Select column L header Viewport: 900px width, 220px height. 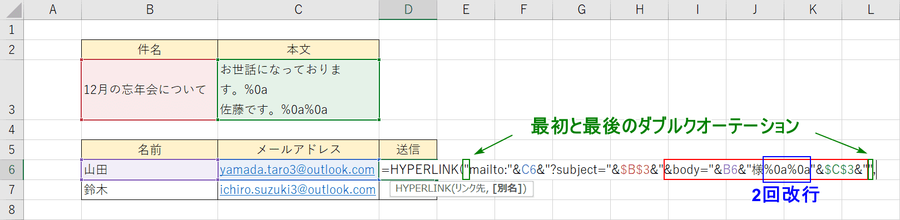pos(871,9)
